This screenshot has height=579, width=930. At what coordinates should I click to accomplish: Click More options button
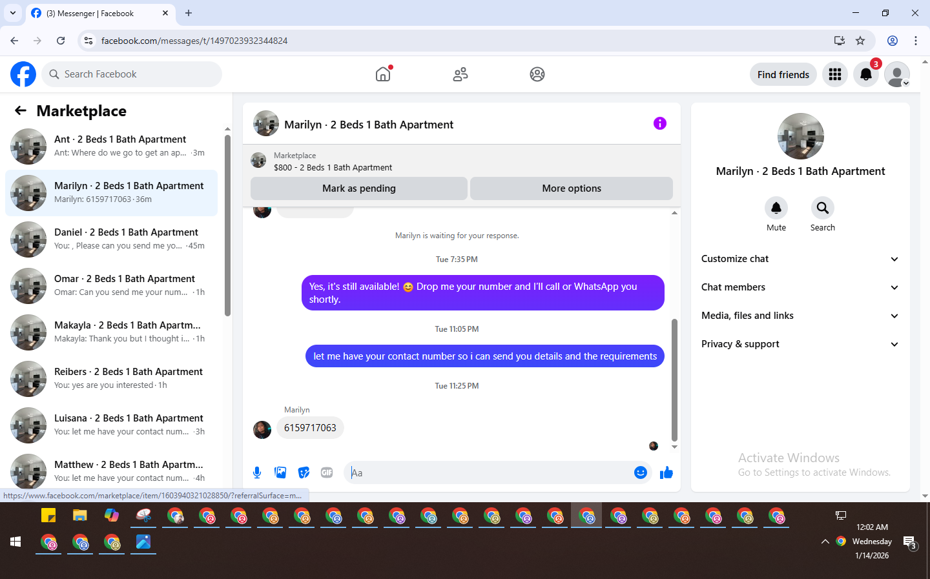click(x=572, y=188)
